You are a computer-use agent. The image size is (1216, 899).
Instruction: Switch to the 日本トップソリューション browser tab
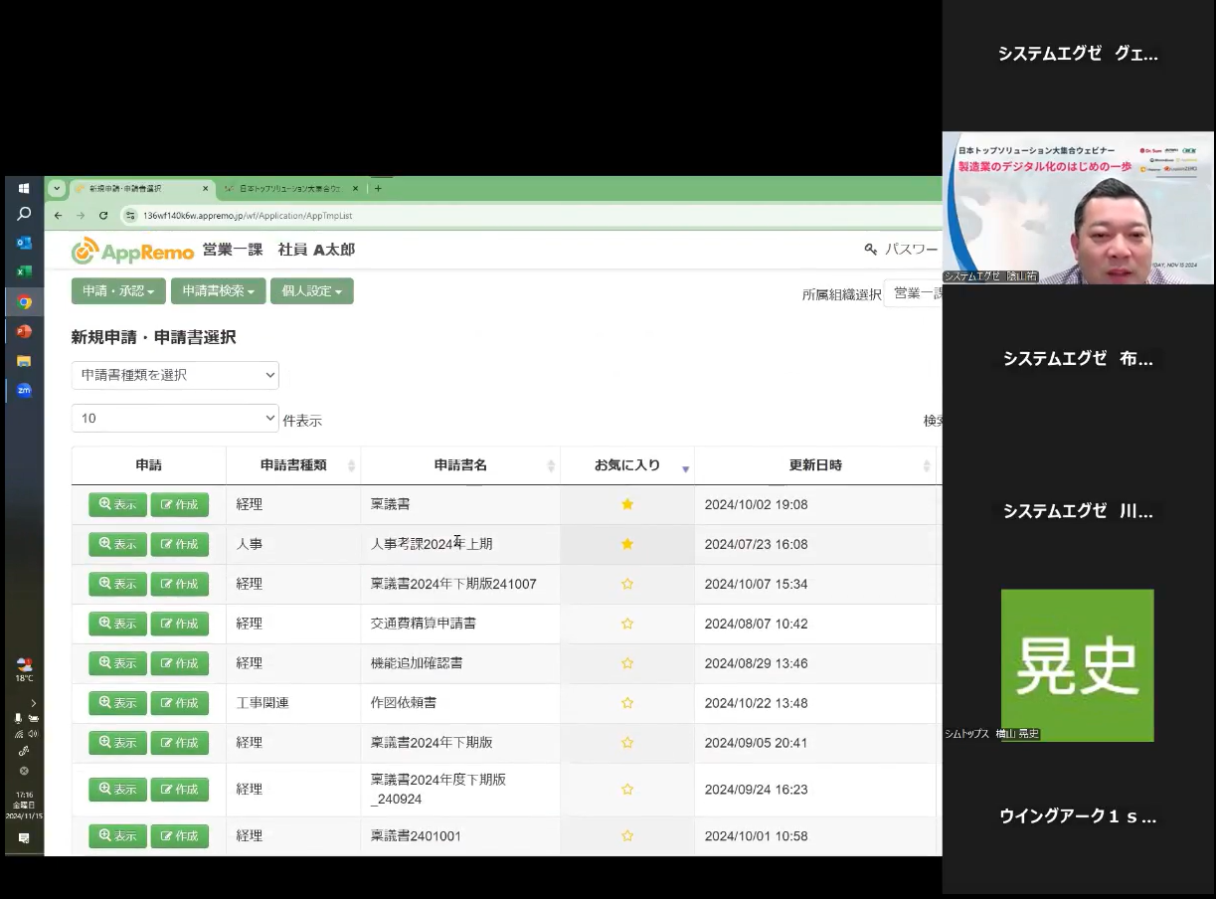[x=288, y=188]
